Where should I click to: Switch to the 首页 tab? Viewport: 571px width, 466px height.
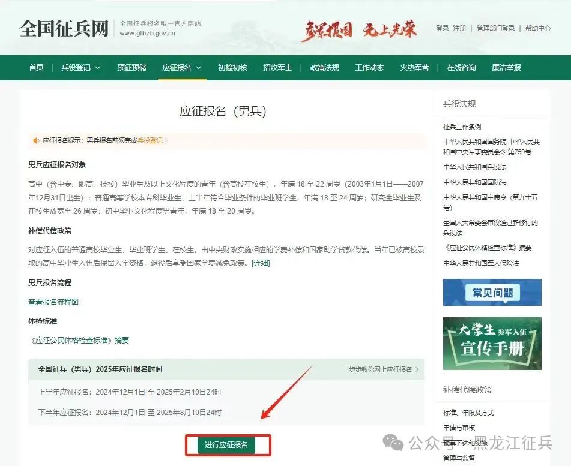coord(35,68)
